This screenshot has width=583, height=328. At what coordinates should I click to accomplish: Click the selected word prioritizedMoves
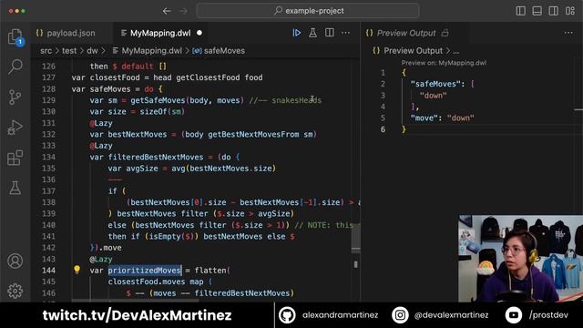(x=145, y=271)
